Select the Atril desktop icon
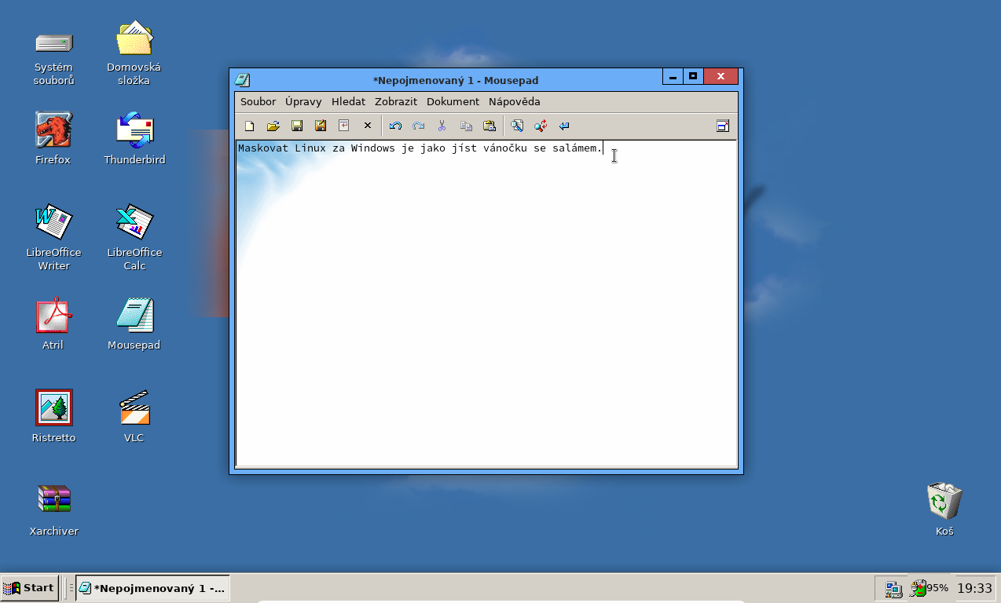Screen dimensions: 1001x603 tap(53, 323)
